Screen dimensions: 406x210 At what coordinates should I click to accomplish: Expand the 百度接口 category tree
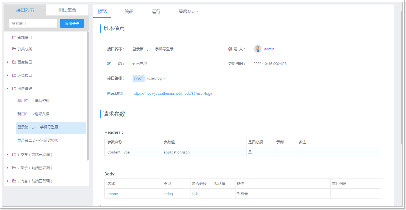(x=7, y=62)
